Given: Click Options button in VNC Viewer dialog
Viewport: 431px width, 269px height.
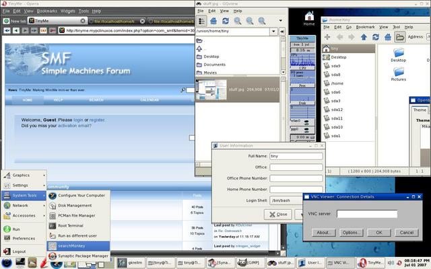Looking at the screenshot, I should click(351, 233).
